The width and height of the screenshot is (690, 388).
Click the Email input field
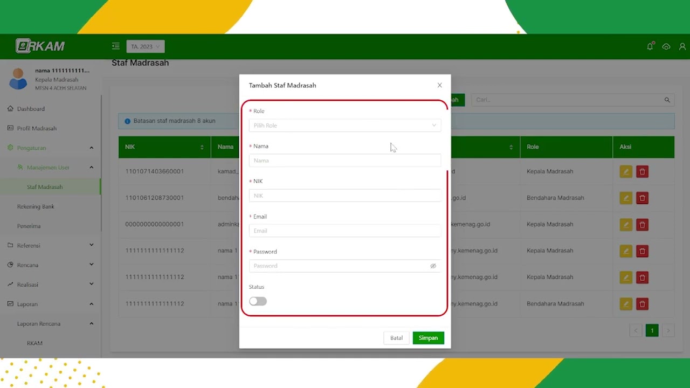click(x=345, y=231)
